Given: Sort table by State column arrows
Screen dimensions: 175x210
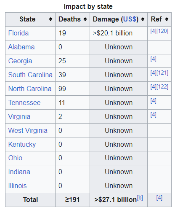Looking at the screenshot, I should 50,19.
